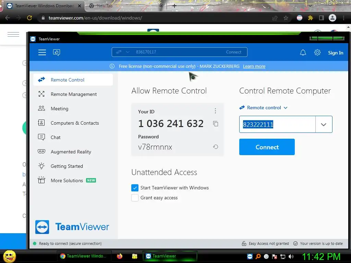
Task: Click the small Connect in header bar
Action: 233,52
